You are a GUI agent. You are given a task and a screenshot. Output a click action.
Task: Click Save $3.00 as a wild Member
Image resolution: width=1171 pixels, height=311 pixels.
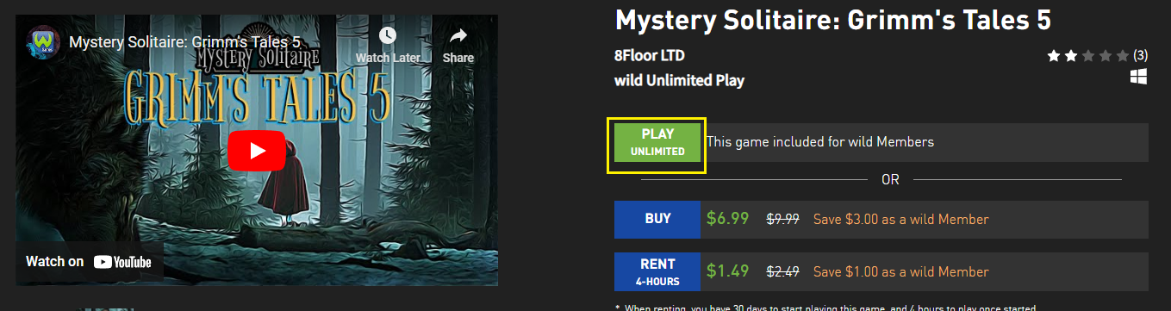point(901,220)
